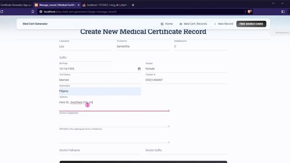Click the Birthday date field
This screenshot has width=290, height=163.
pos(100,69)
